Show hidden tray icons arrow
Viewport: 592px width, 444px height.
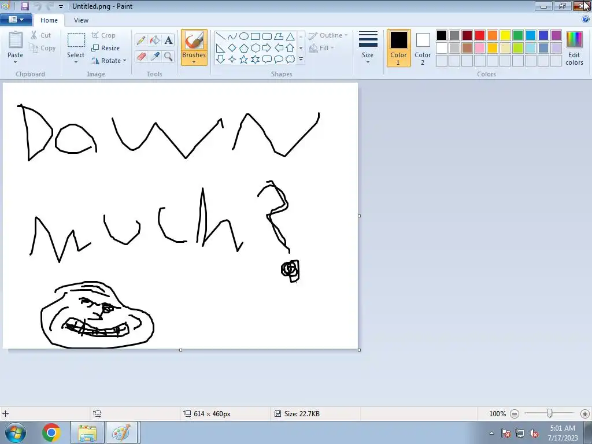coord(491,433)
